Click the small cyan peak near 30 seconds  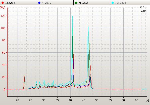click(x=44, y=80)
